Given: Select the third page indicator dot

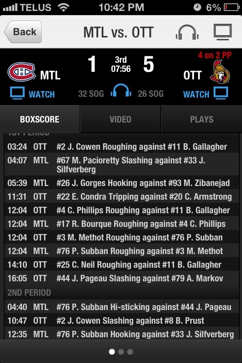Looking at the screenshot, I should [x=130, y=352].
